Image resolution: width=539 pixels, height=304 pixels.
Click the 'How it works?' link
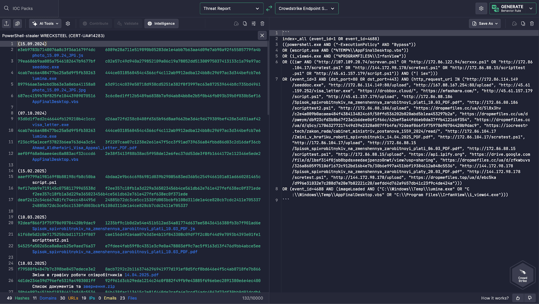tap(495, 298)
